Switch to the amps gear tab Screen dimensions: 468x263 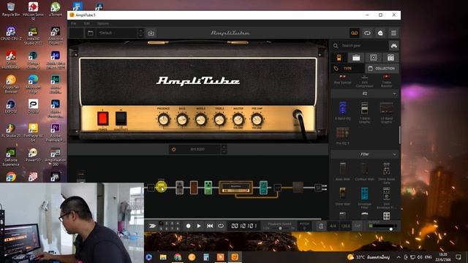[356, 58]
